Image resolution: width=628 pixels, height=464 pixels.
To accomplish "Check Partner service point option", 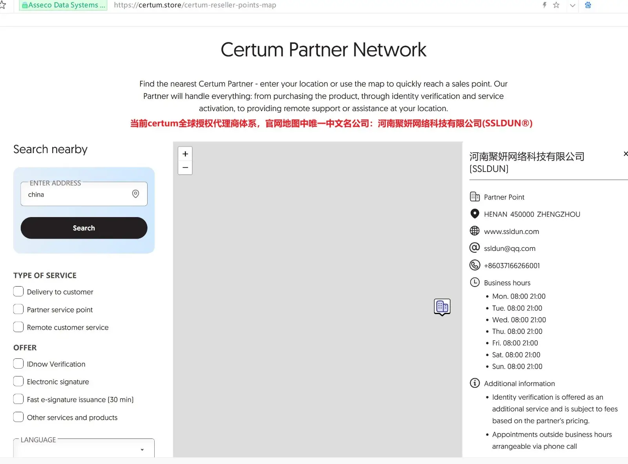I will point(18,309).
